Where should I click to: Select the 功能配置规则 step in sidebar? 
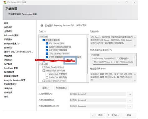coord(10,84)
